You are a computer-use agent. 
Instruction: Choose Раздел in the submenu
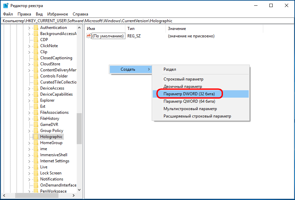(201, 69)
